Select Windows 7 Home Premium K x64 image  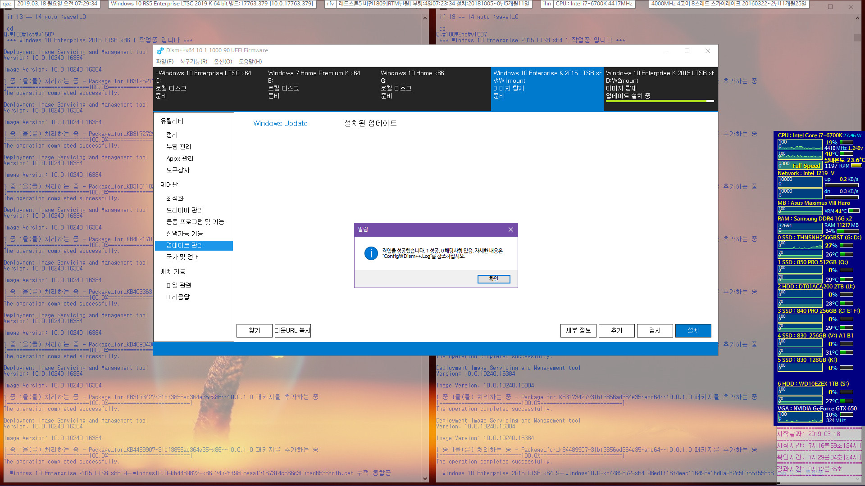click(322, 89)
